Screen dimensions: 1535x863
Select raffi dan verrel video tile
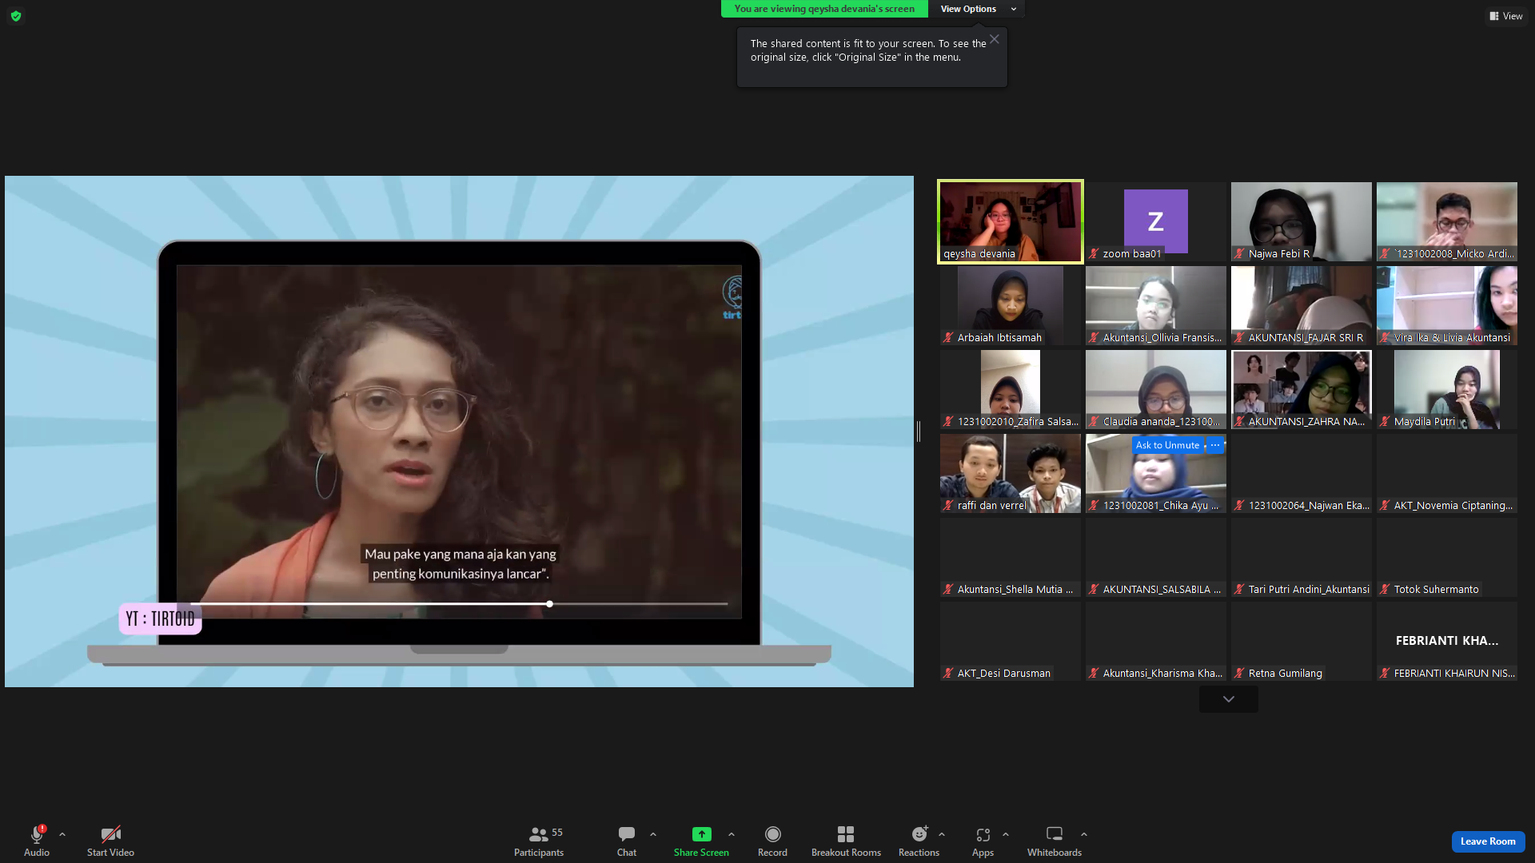(x=1011, y=473)
